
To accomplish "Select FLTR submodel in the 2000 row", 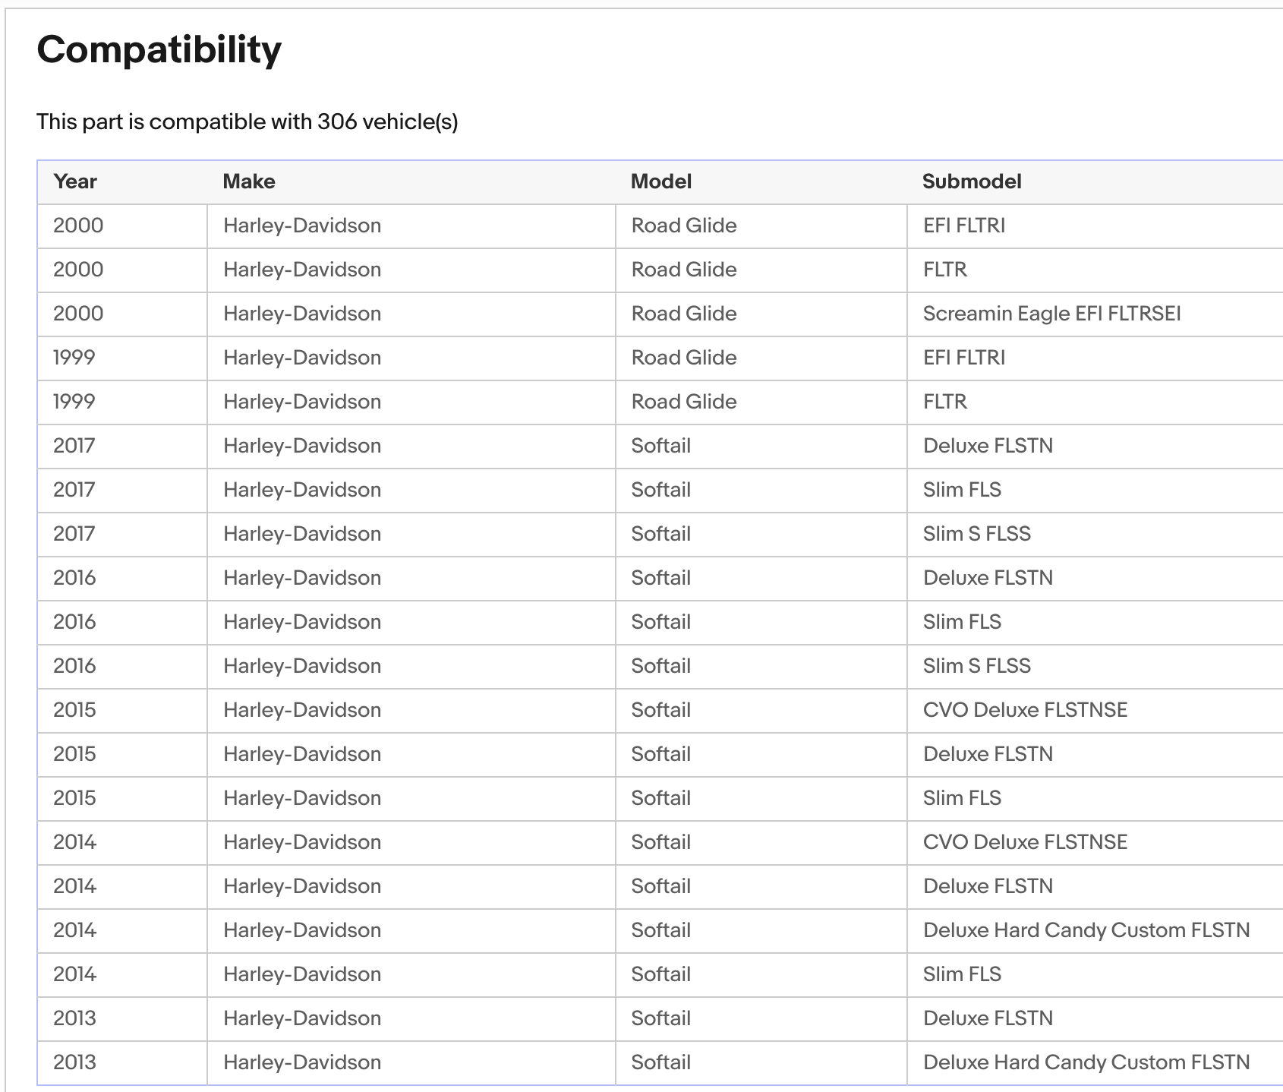I will point(944,270).
